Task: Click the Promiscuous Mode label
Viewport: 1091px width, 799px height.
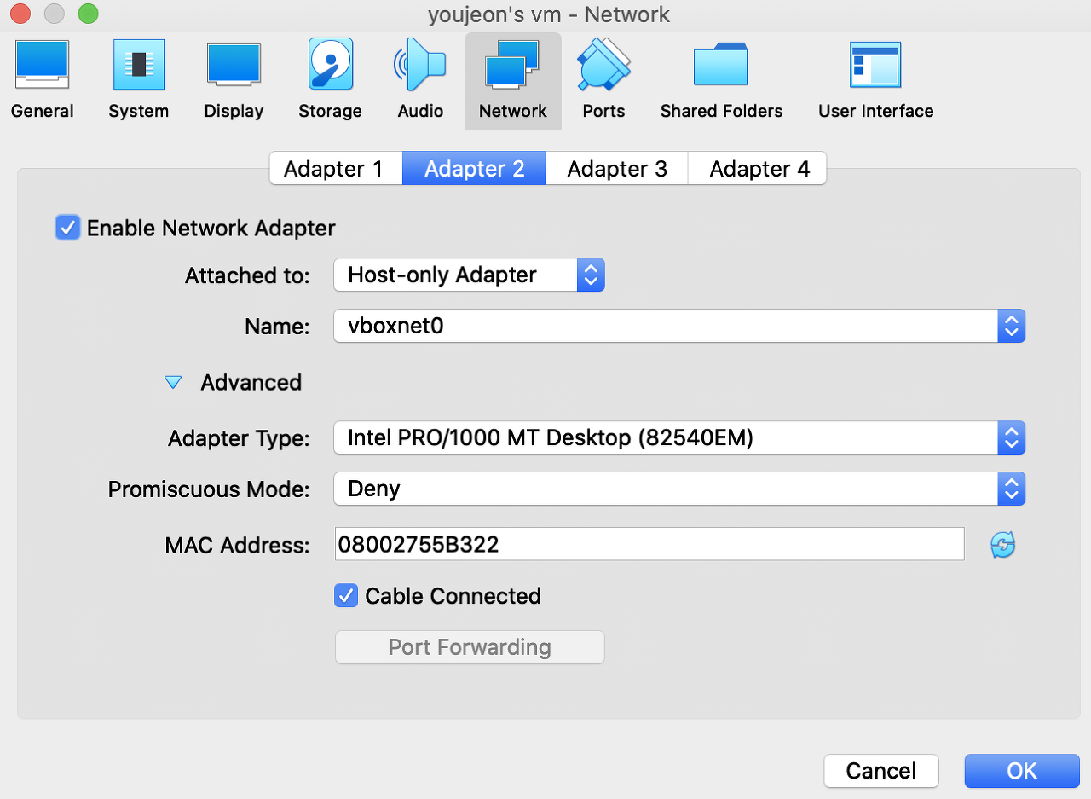Action: (x=209, y=489)
